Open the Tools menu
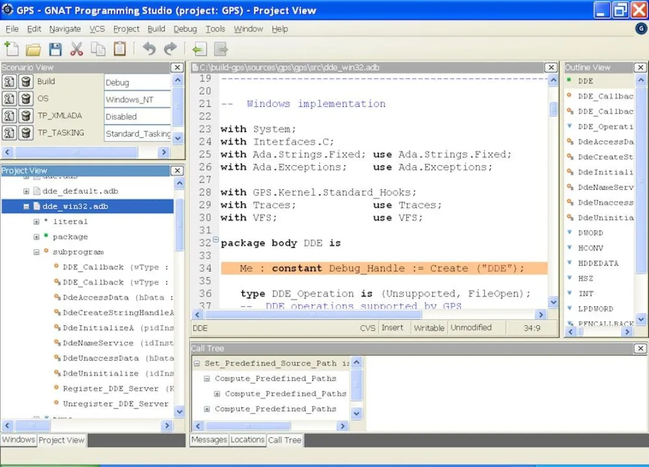 215,29
